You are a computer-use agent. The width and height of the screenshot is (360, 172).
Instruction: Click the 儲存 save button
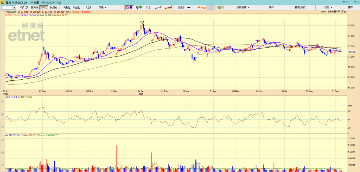(x=350, y=7)
